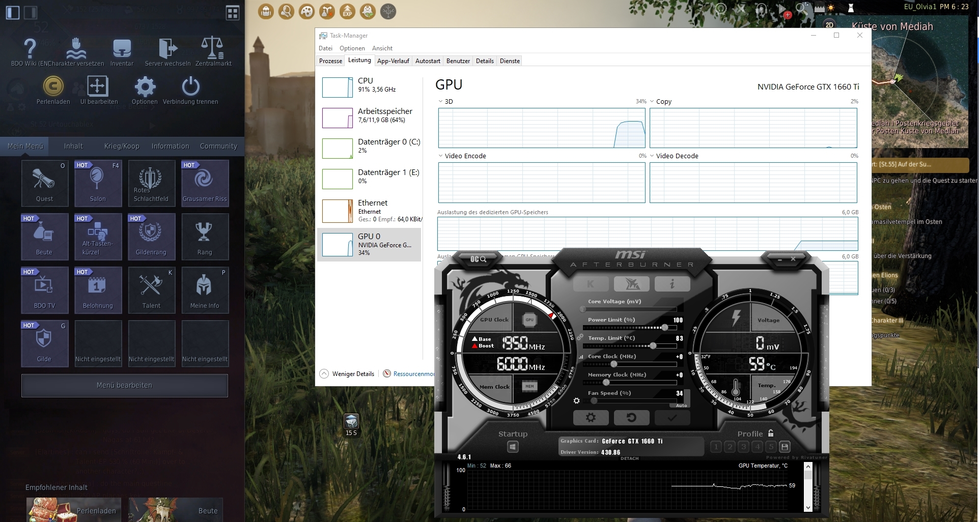
Task: Toggle the fan speed Auto mode
Action: [681, 405]
